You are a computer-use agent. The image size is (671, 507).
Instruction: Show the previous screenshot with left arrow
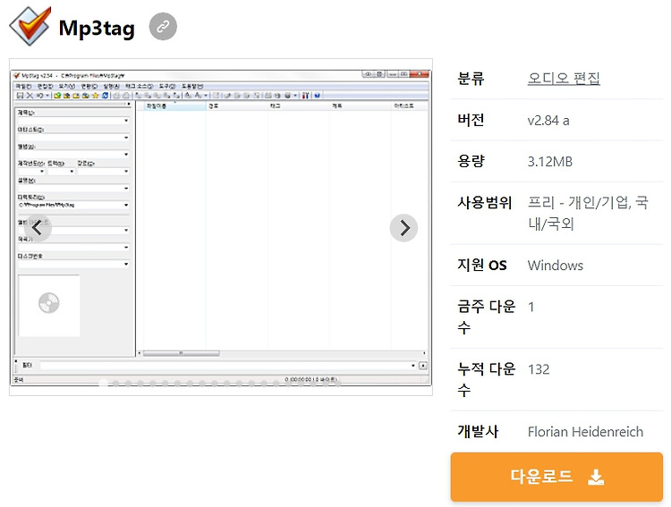(38, 228)
